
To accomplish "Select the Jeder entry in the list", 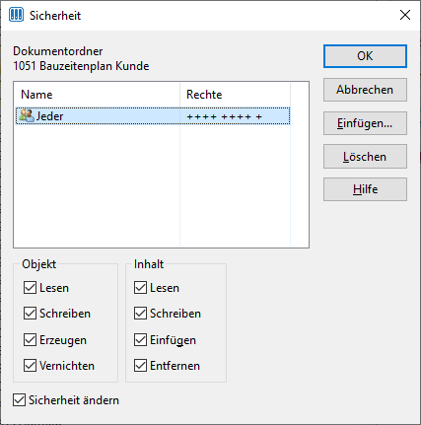I will [x=153, y=116].
